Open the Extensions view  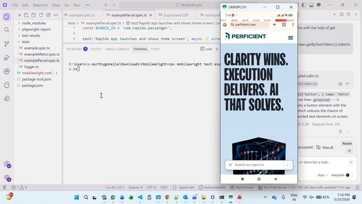(x=7, y=71)
